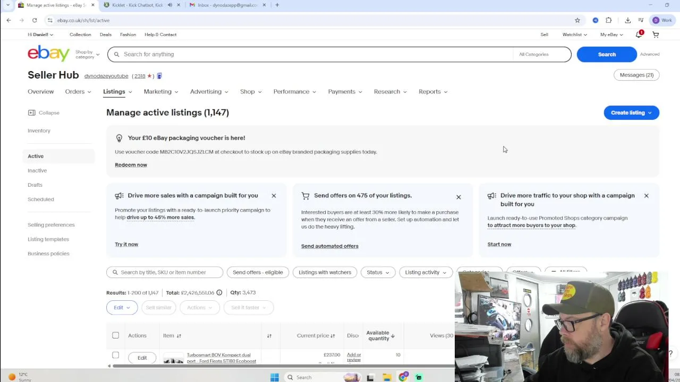Viewport: 680px width, 382px height.
Task: Open browser downloads icon
Action: pos(627,20)
